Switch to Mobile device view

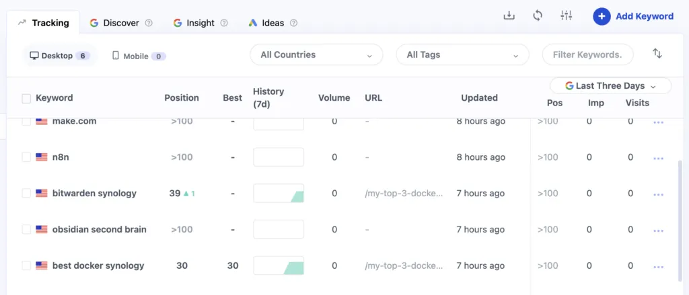[x=139, y=56]
